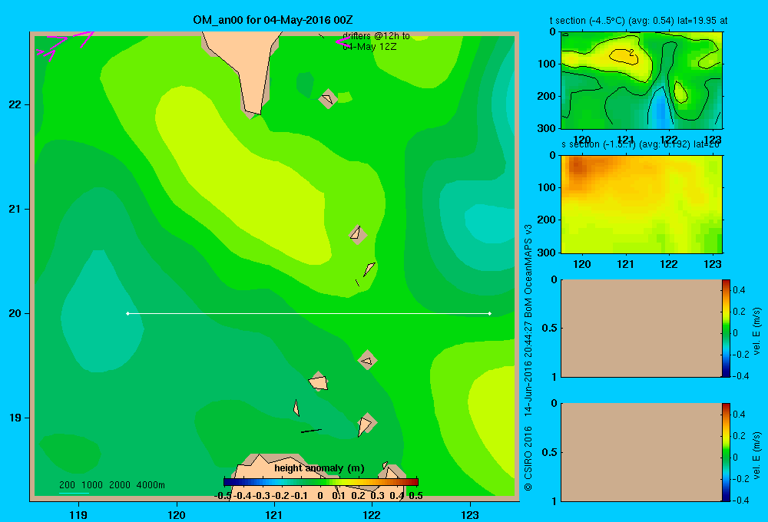Select the right endpoint of the white section line
768x522 pixels.
pyautogui.click(x=490, y=313)
